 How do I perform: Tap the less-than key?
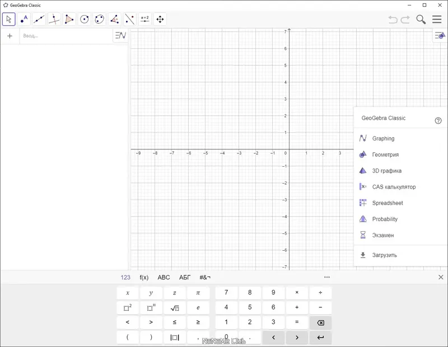point(128,322)
